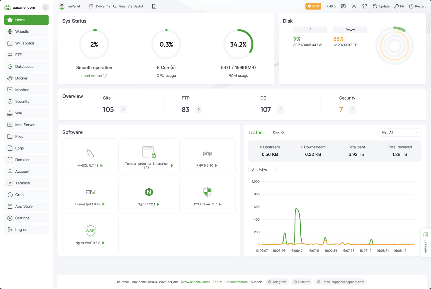The image size is (431, 289).
Task: Open the Net: All dropdown
Action: [400, 132]
